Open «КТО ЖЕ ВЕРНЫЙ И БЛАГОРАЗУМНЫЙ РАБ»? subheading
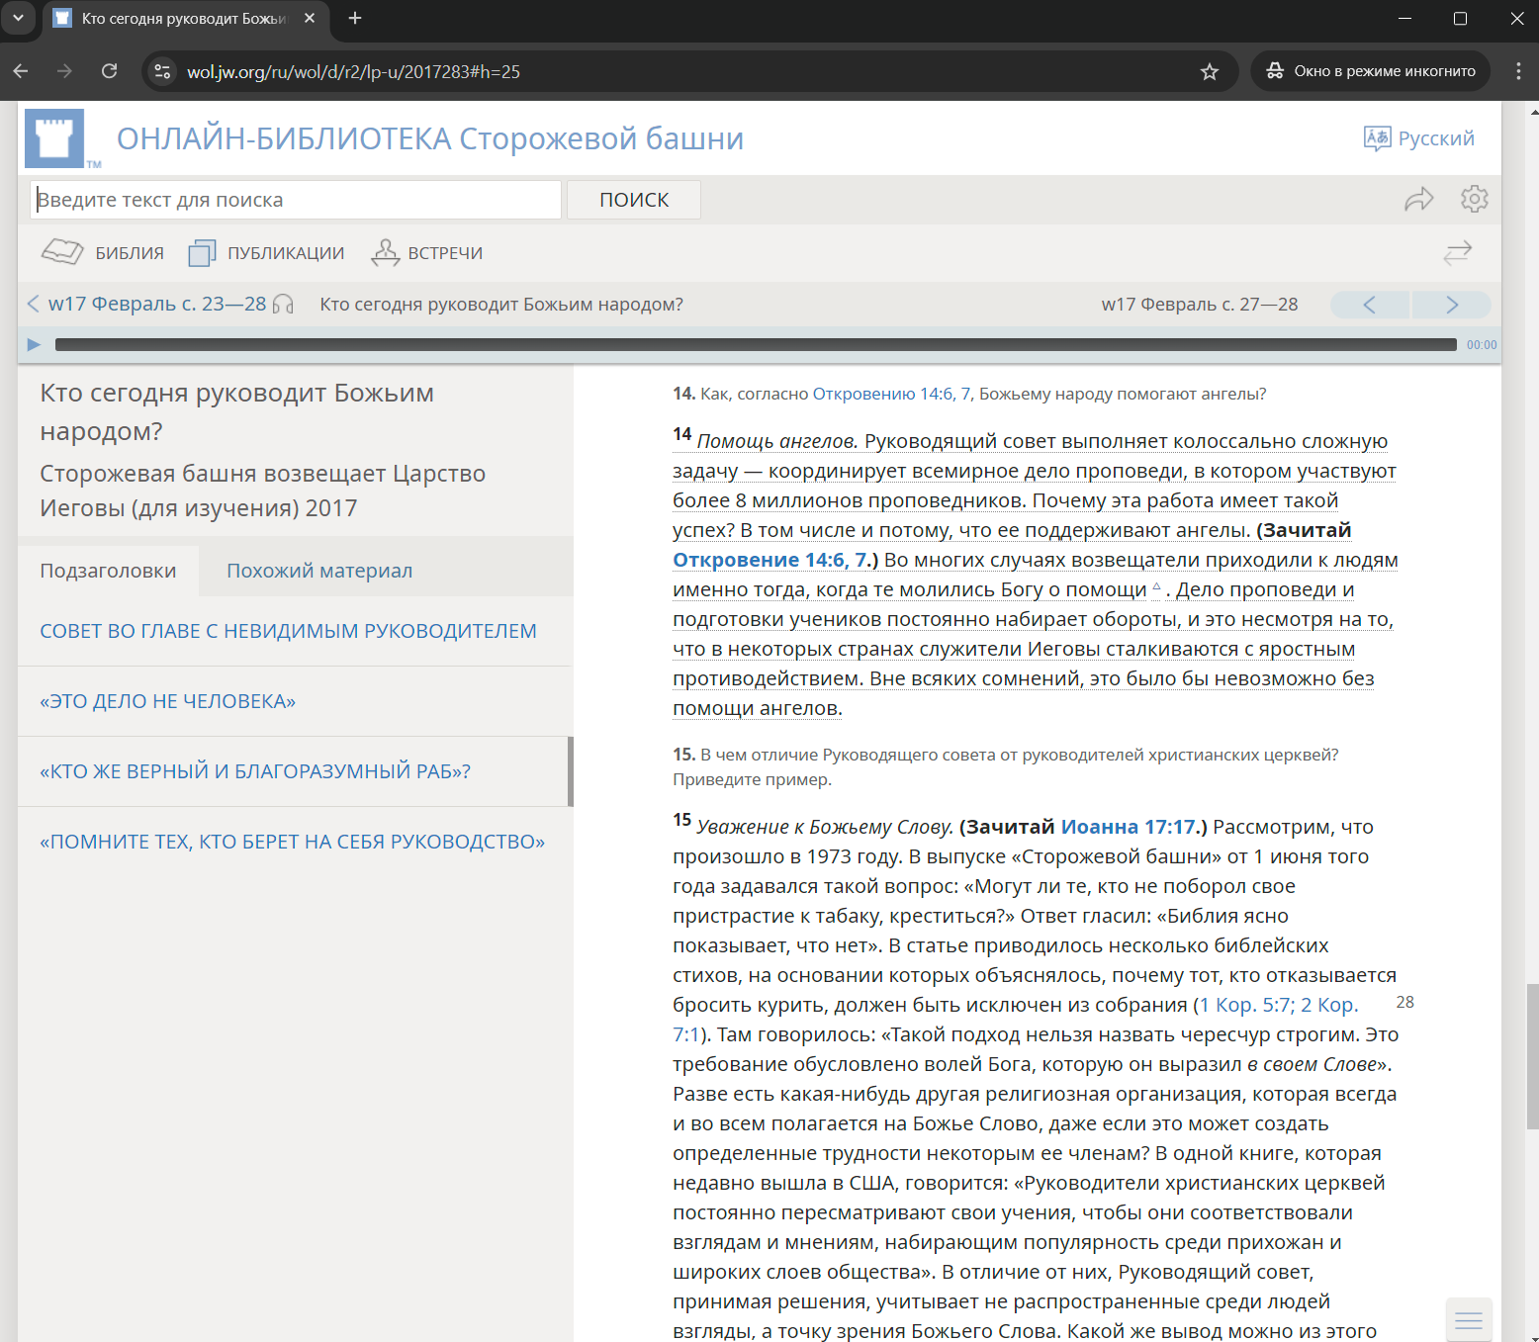This screenshot has height=1342, width=1539. 255,771
